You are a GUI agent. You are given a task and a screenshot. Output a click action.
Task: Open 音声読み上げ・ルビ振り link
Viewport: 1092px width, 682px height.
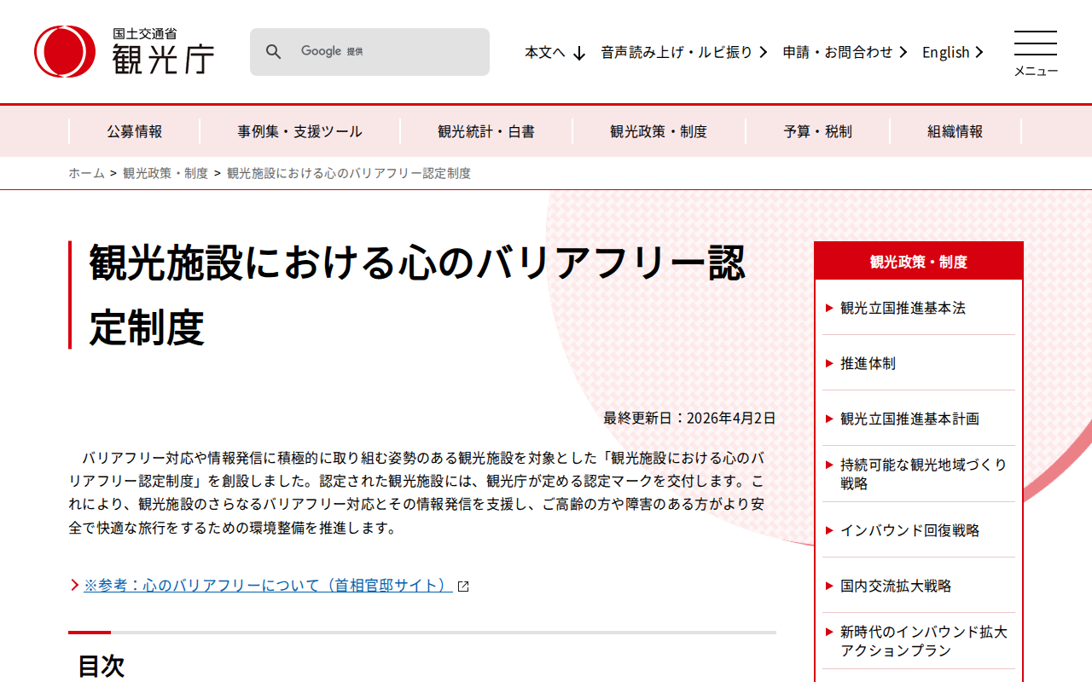(677, 52)
